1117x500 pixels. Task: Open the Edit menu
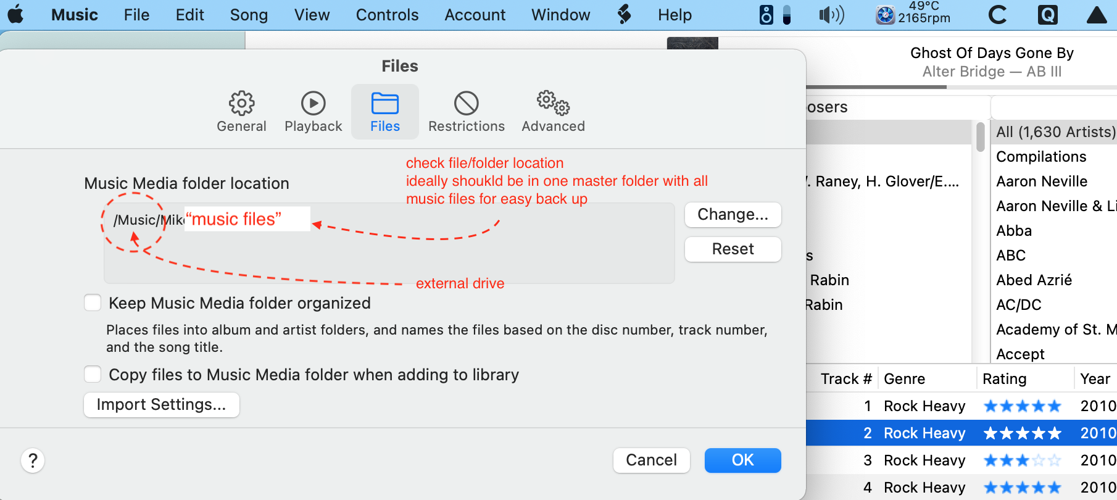coord(189,15)
